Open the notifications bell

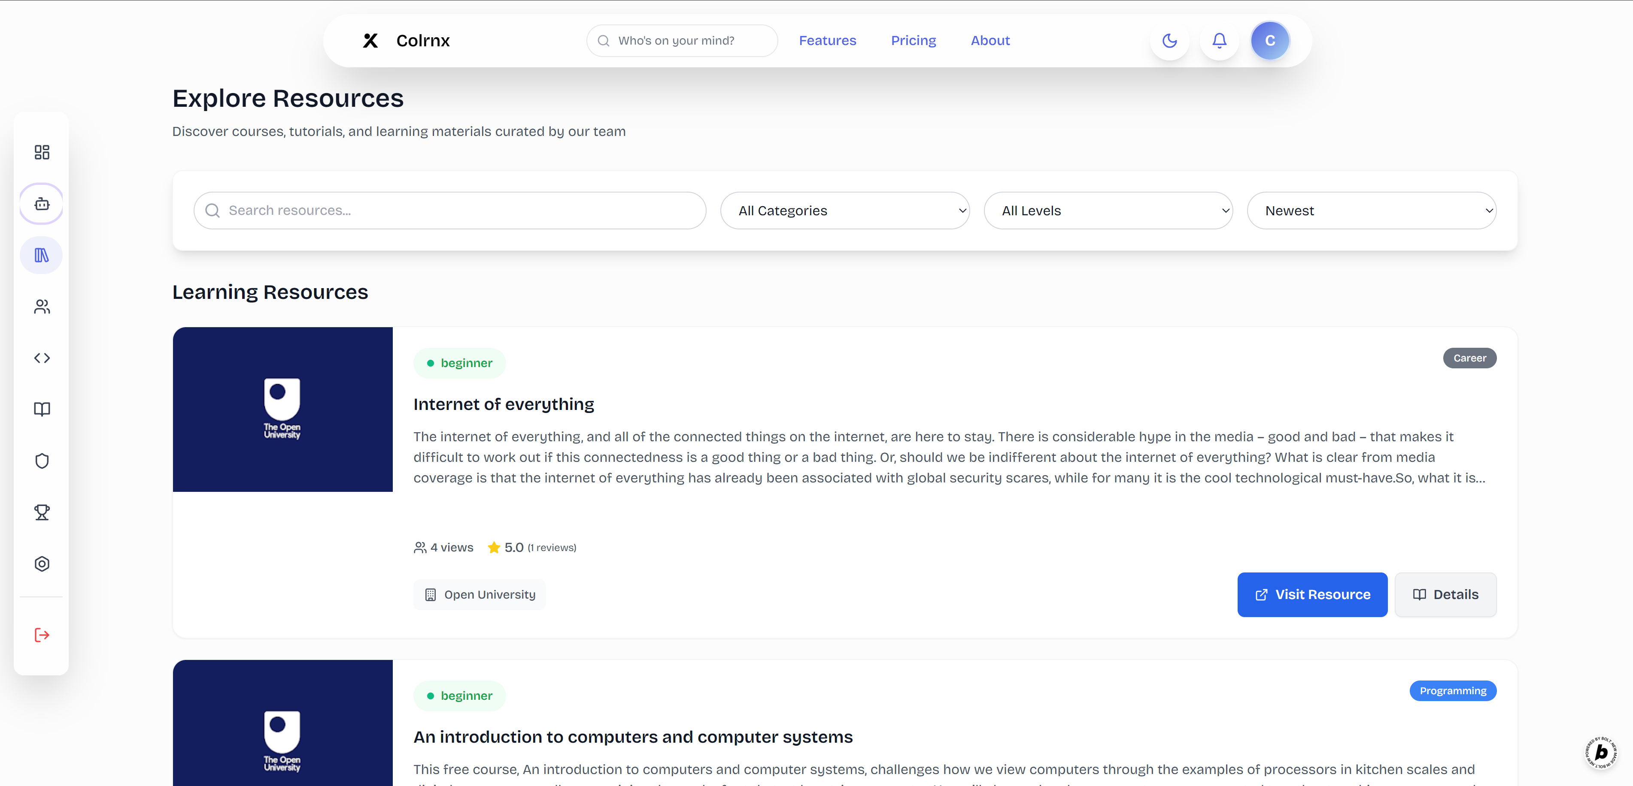[x=1219, y=41]
